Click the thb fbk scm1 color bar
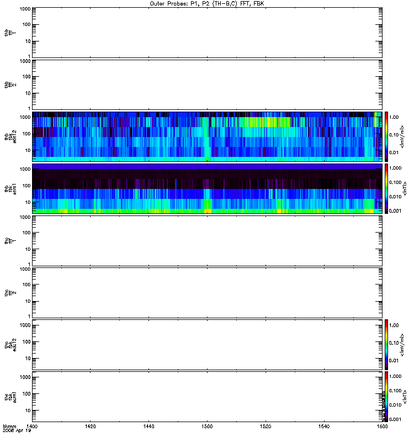 tap(386, 188)
